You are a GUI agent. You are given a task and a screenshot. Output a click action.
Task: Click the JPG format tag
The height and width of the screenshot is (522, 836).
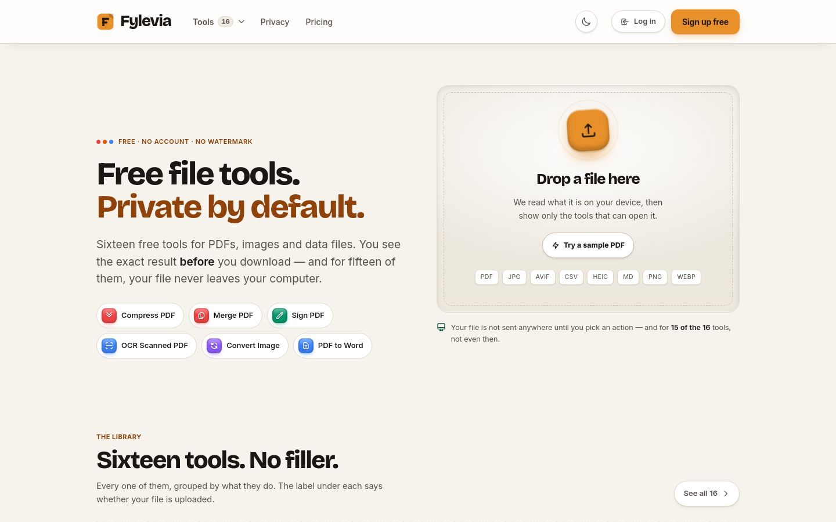[514, 277]
